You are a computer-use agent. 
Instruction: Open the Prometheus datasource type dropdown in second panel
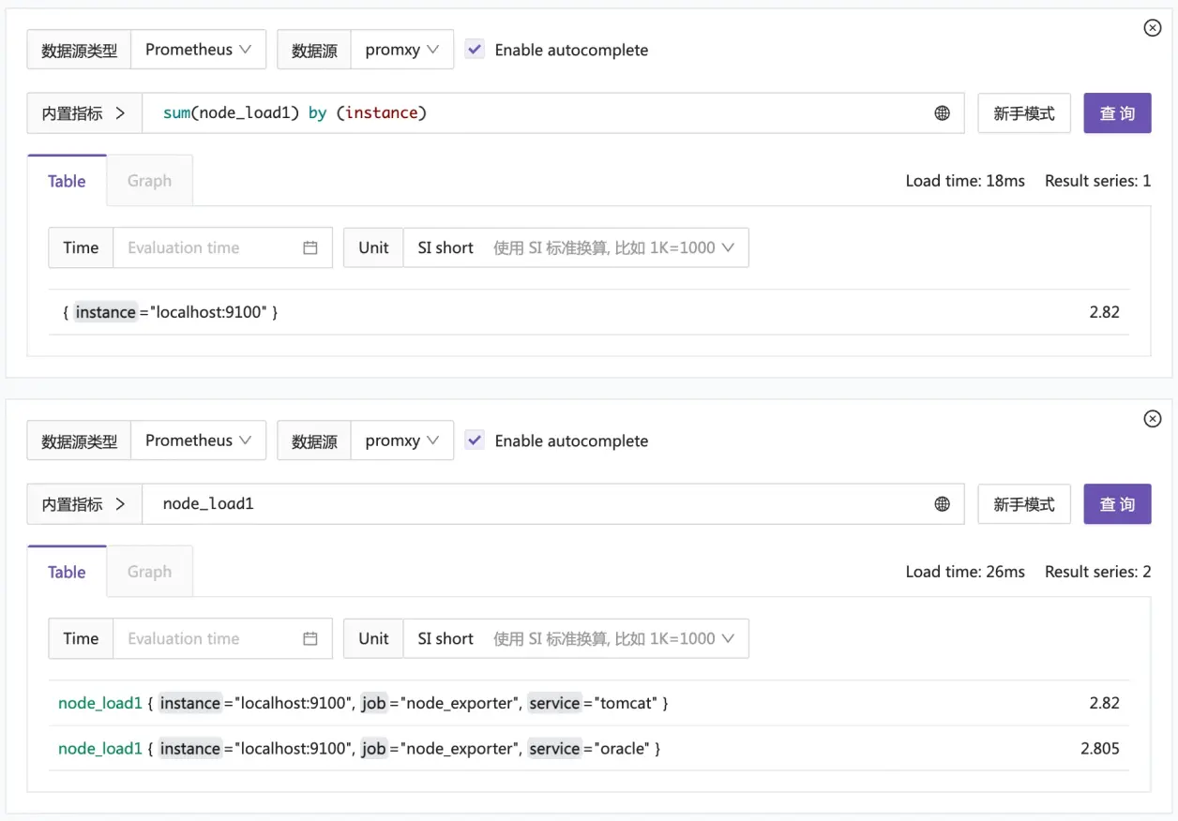coord(199,440)
